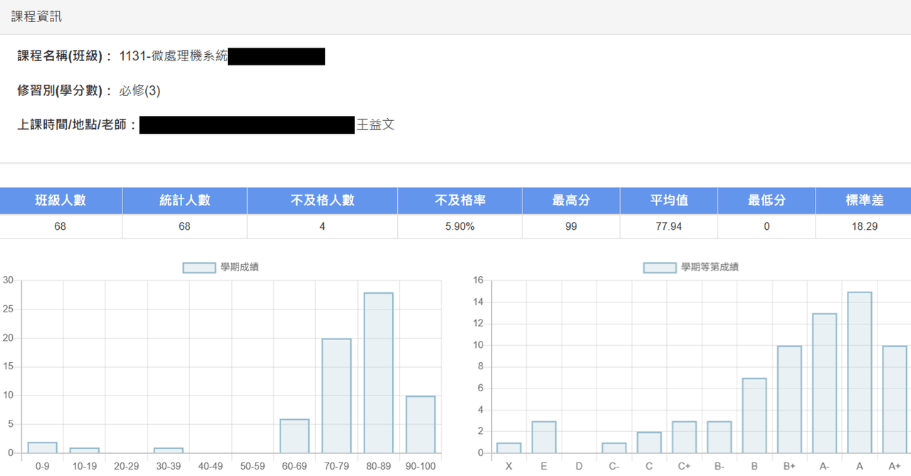Click the A grade bar

coord(860,372)
